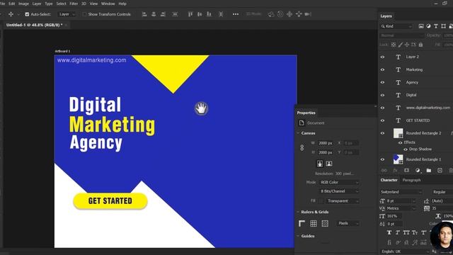The image size is (453, 255).
Task: Hide the Digital layer
Action: 382,95
